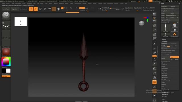182x102 pixels.
Task: Open the Dots stroke picker
Action: tap(6, 25)
